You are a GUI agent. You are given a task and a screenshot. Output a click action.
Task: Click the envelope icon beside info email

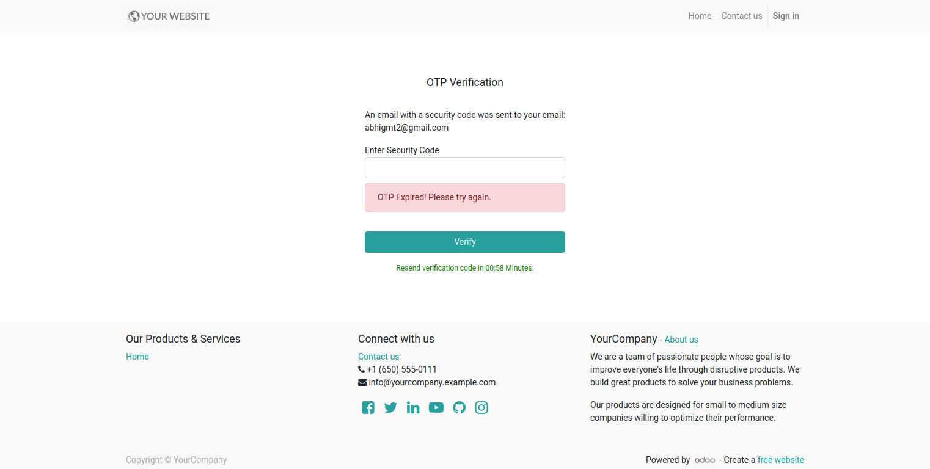362,382
